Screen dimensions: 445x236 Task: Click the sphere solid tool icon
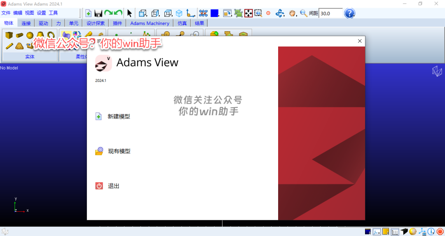(x=30, y=35)
